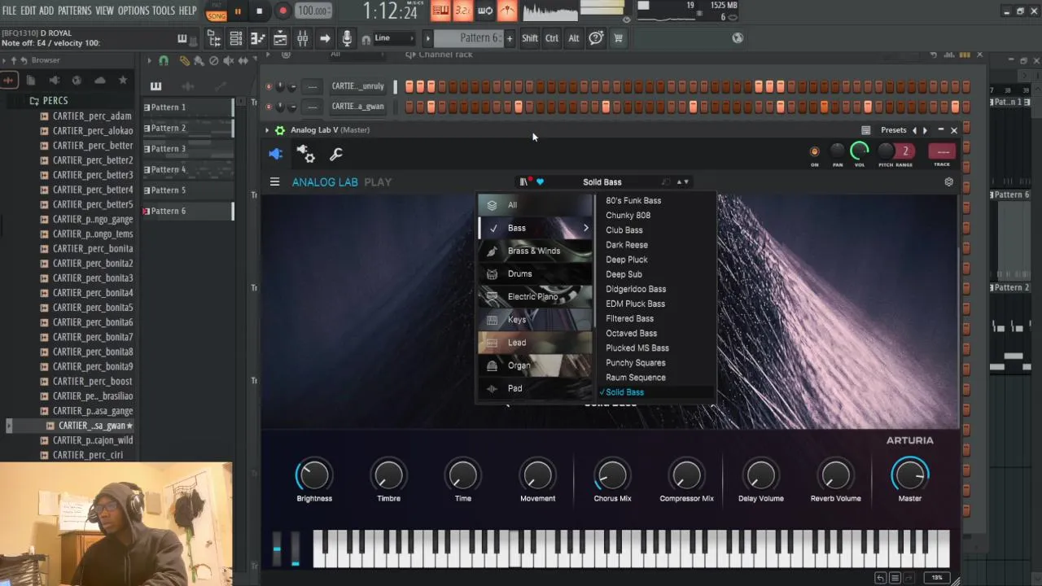Screen dimensions: 1042x586
Task: Toggle the green LED of CARTIE.._unruly channel
Action: pyautogui.click(x=269, y=86)
